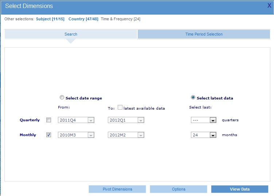This screenshot has width=274, height=196.
Task: Open the Subject [11/15] selection link
Action: click(x=50, y=19)
